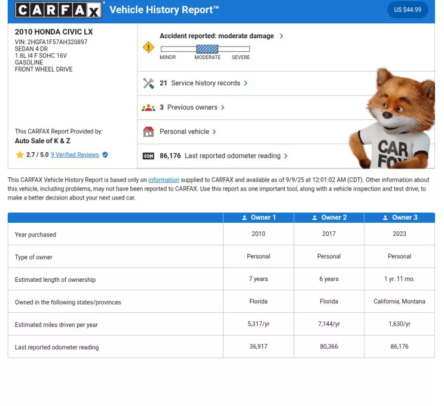
Task: Expand accident reported moderate damage chevron
Action: (281, 36)
